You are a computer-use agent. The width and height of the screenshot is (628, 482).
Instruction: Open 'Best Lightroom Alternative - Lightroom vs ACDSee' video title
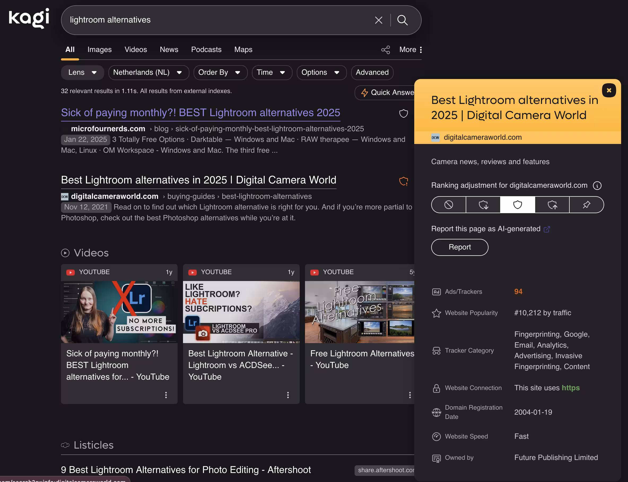click(241, 365)
